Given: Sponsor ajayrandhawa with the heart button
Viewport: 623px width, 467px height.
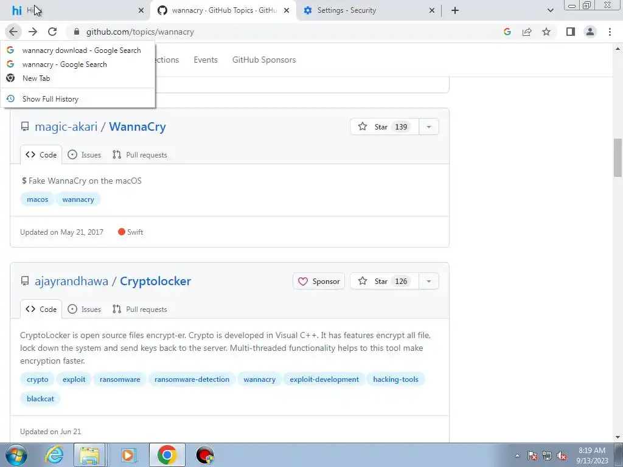Looking at the screenshot, I should 319,281.
